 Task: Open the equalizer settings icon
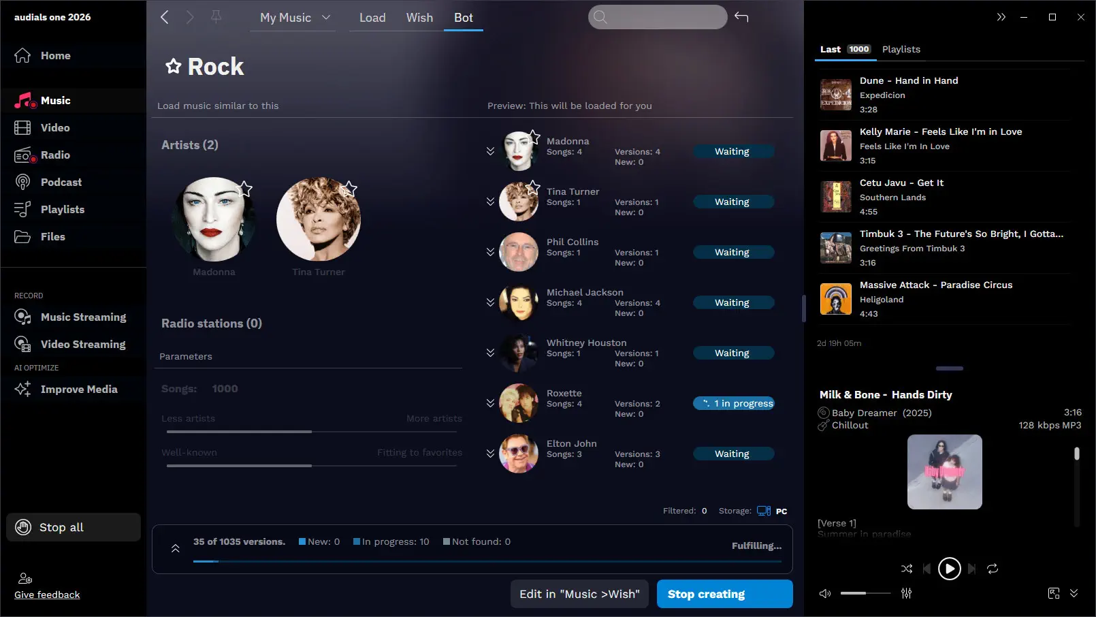tap(906, 593)
